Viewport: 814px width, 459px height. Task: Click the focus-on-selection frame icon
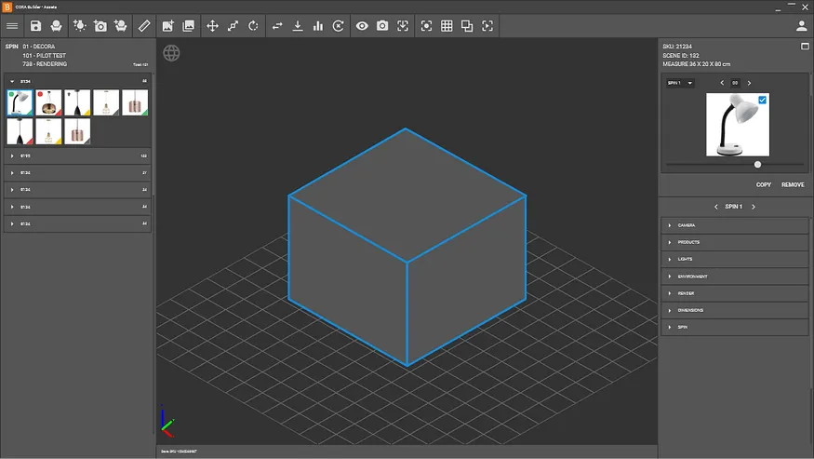click(x=426, y=26)
